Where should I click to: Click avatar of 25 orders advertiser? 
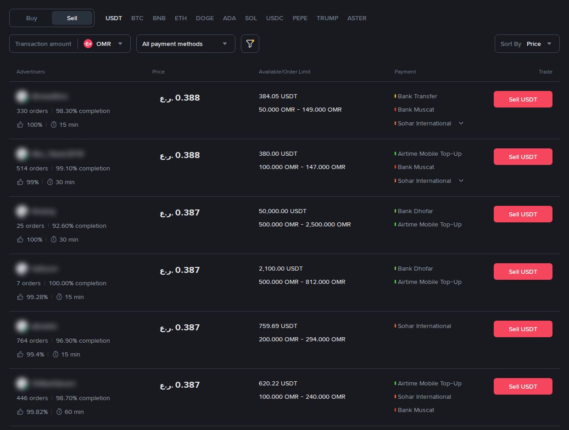tap(22, 211)
